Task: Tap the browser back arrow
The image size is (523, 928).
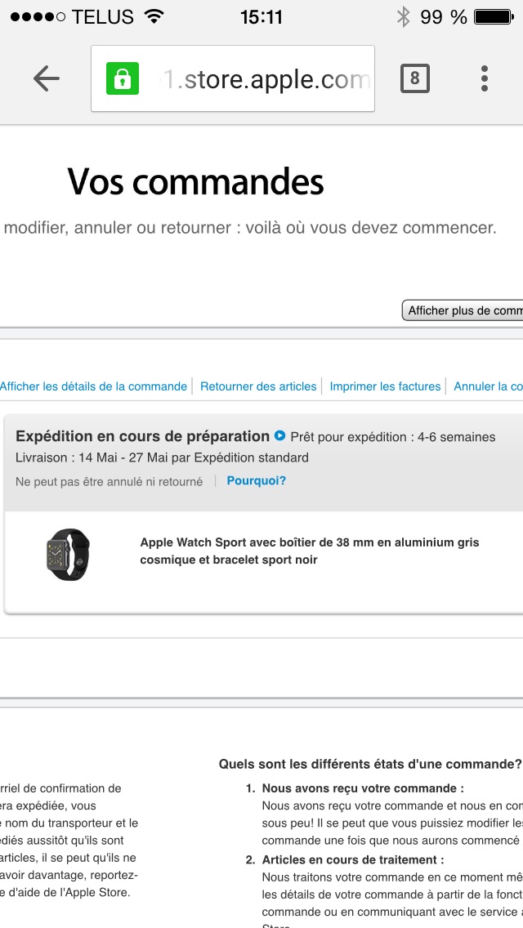Action: pos(47,78)
